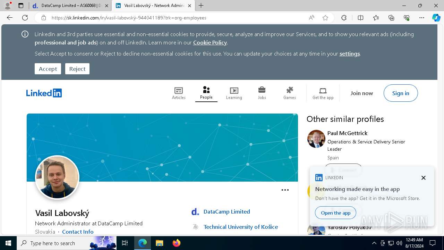Viewport: 444px width, 250px height.
Task: Open browser Collections
Action: [391, 18]
